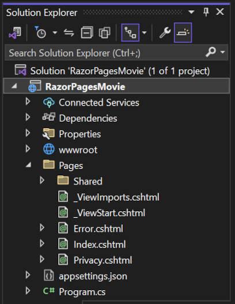Expand the Privacy.cshtml node
Image resolution: width=235 pixels, height=304 pixels.
pos(42,259)
